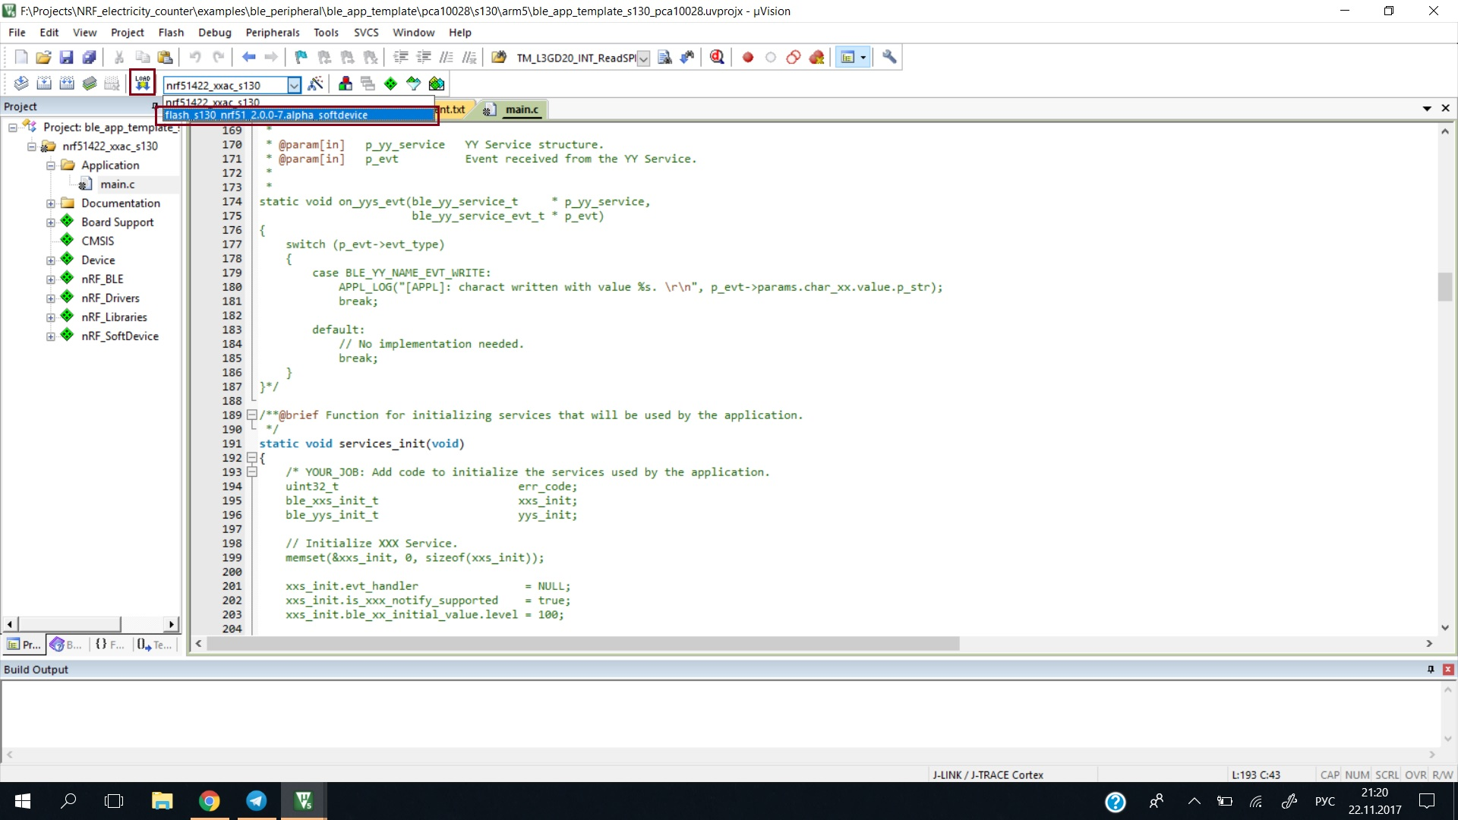Click the Save file toolbar icon
Image resolution: width=1458 pixels, height=820 pixels.
pyautogui.click(x=67, y=57)
